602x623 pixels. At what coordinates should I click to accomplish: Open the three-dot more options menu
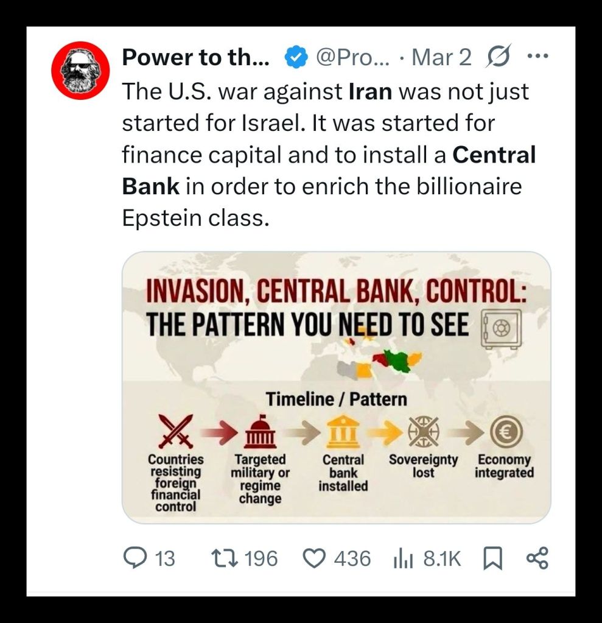(537, 57)
